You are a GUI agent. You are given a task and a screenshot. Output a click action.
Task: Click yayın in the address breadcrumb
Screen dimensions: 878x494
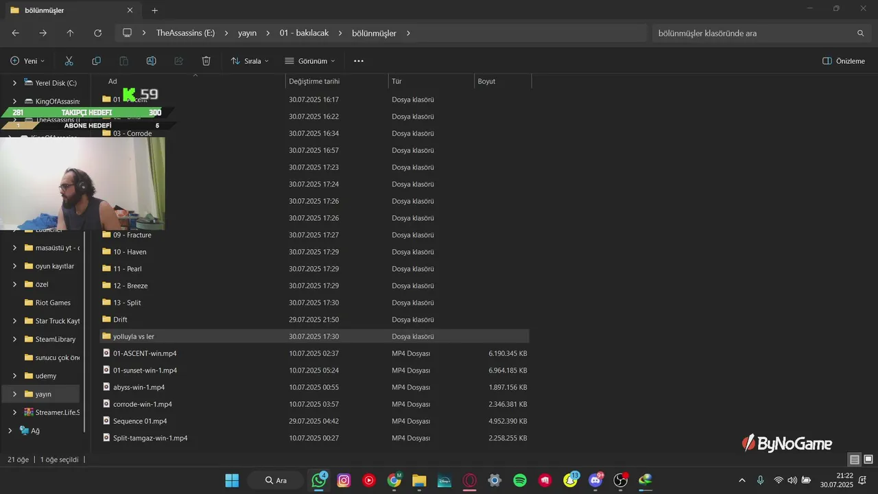[x=247, y=33]
